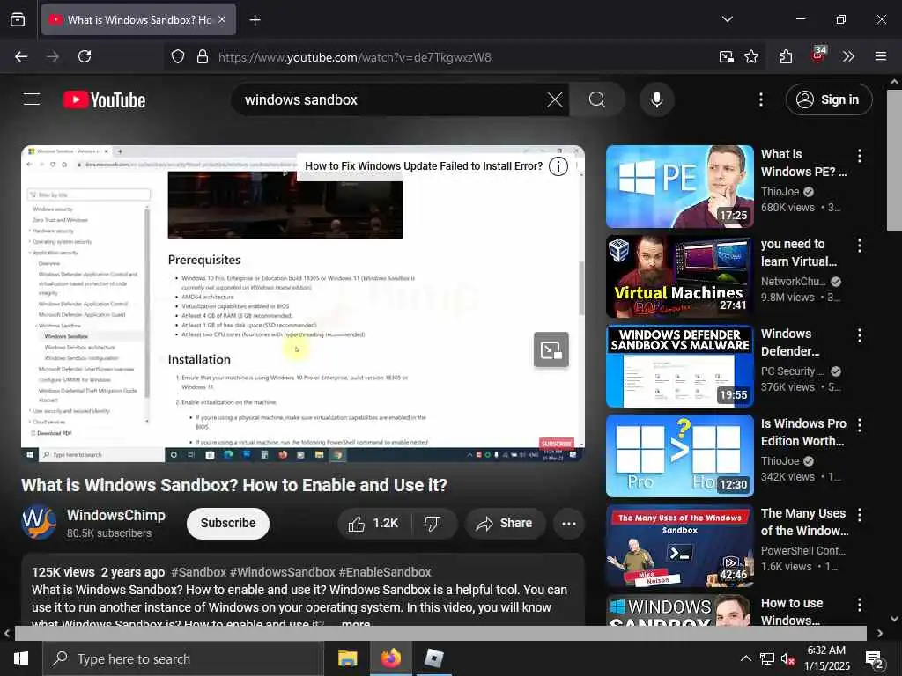Open options menu for 'you need to learn Virtual'
Screen dimensions: 902x676
(860, 246)
